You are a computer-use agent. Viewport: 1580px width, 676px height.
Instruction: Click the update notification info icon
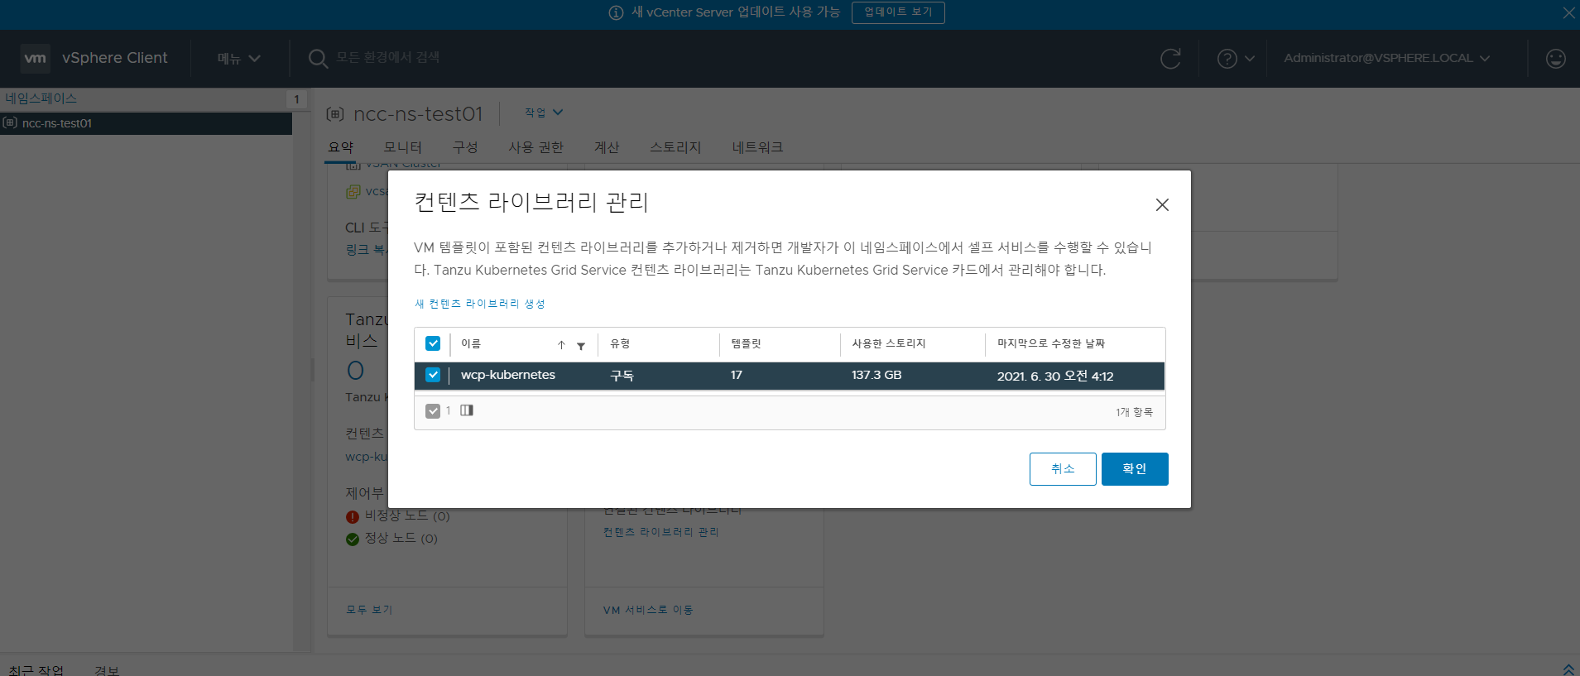click(x=616, y=12)
